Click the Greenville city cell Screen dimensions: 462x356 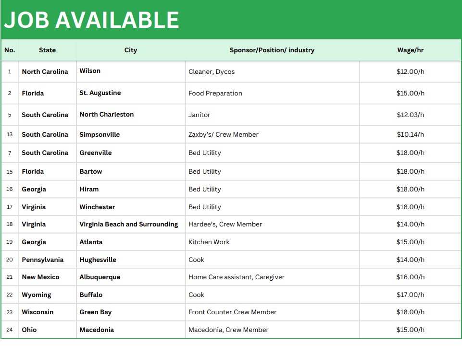tap(95, 153)
